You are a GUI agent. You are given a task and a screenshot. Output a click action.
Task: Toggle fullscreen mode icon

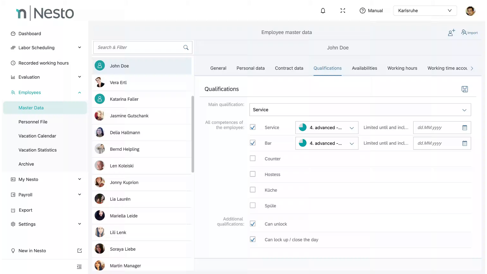coord(343,11)
